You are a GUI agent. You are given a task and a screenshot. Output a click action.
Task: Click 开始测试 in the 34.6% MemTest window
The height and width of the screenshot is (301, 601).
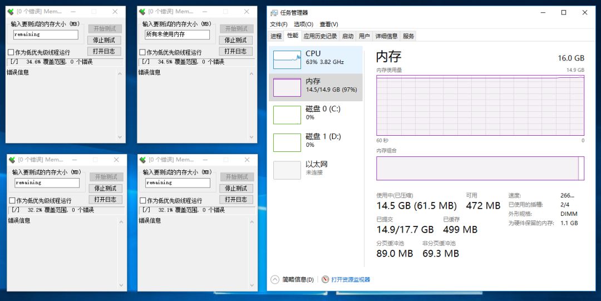[x=105, y=29]
